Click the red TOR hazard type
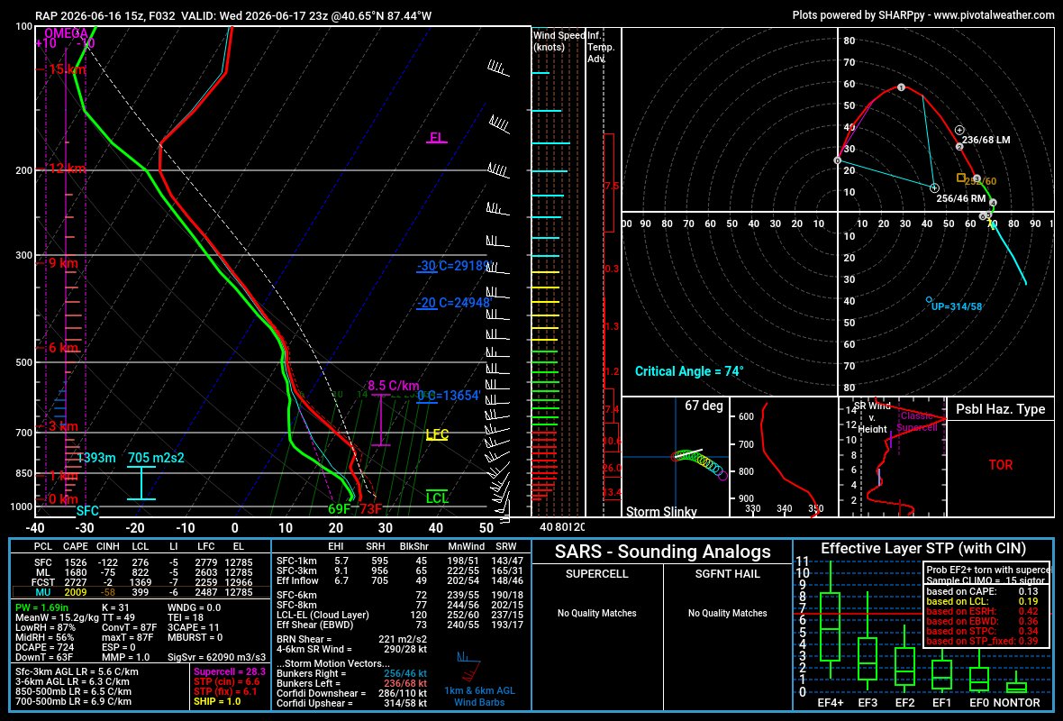The image size is (1063, 721). (x=1001, y=465)
